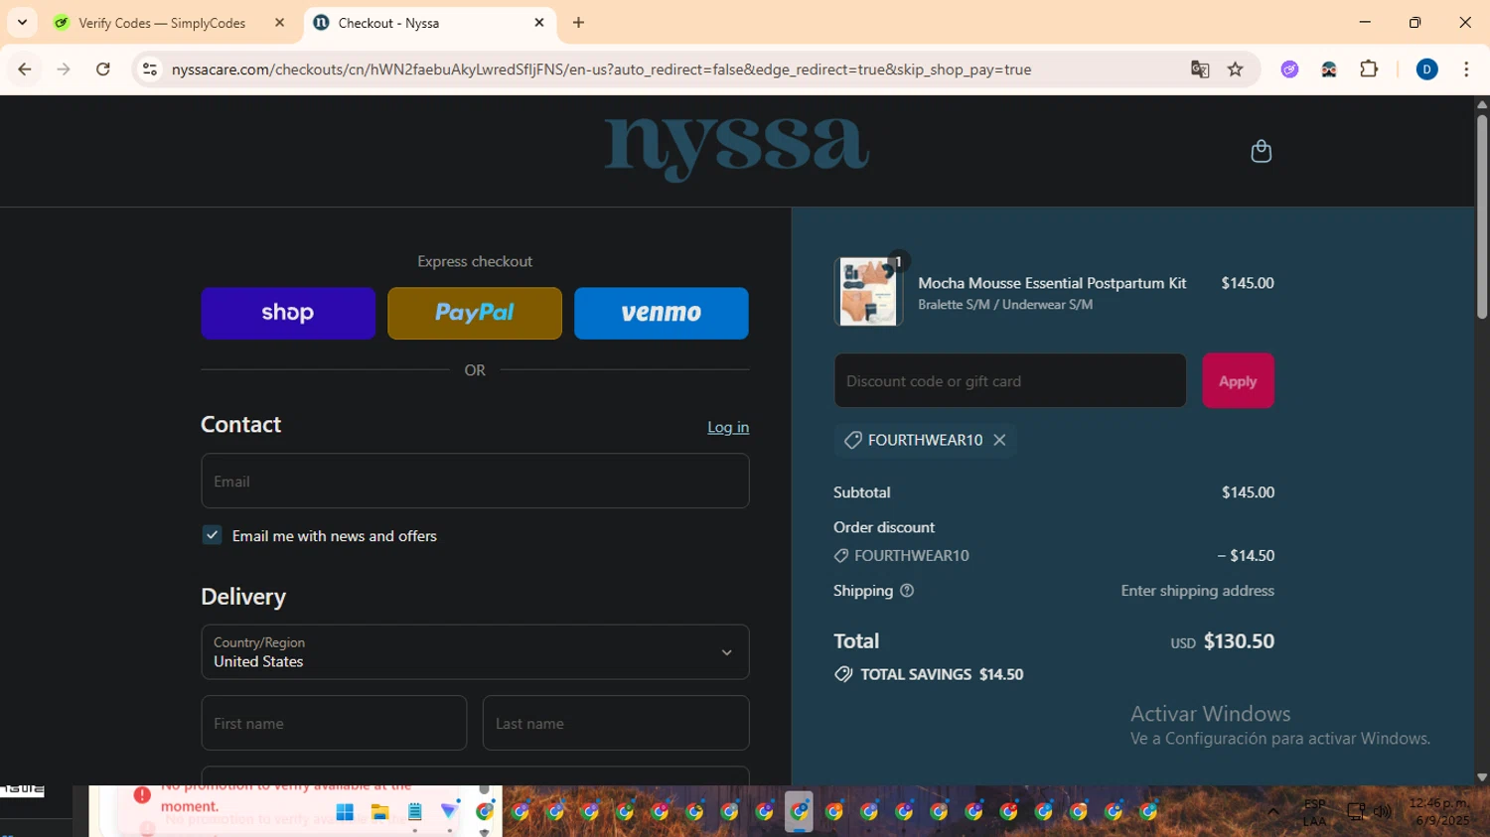1490x837 pixels.
Task: Click the Mocha Mousse Essential Postpartum Kit title
Action: (1052, 283)
